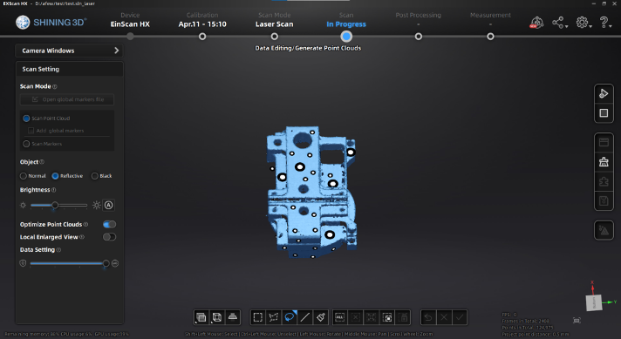The image size is (621, 339).
Task: Expand the Camera Windows panel
Action: [x=69, y=51]
